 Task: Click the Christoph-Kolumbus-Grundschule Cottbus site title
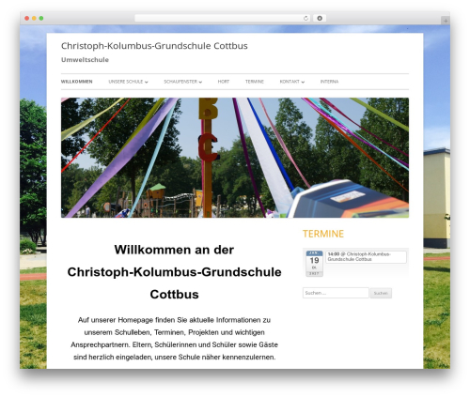[154, 46]
